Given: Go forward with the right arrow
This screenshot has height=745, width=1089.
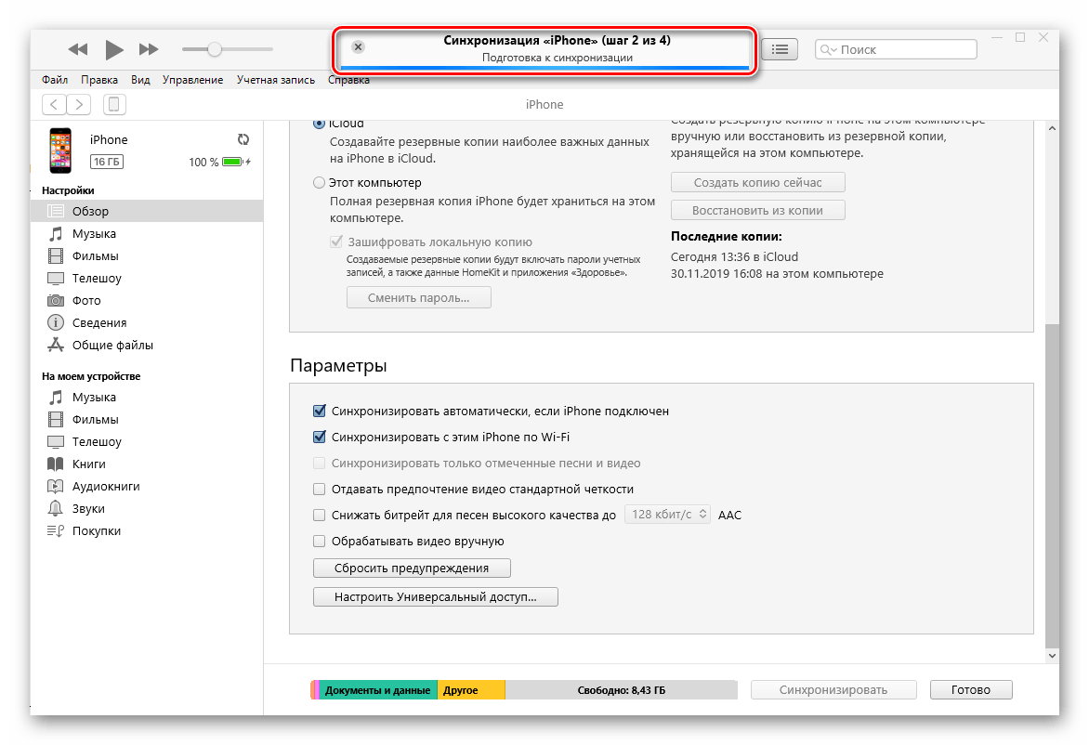Looking at the screenshot, I should pyautogui.click(x=79, y=104).
